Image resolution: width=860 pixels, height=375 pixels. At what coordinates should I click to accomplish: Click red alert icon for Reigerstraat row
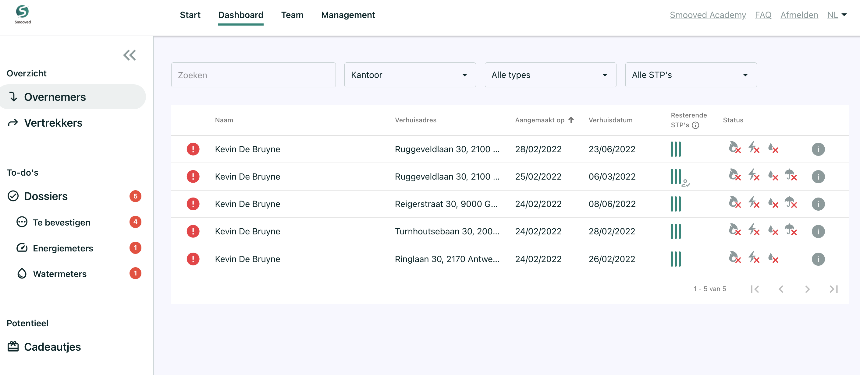(x=193, y=204)
